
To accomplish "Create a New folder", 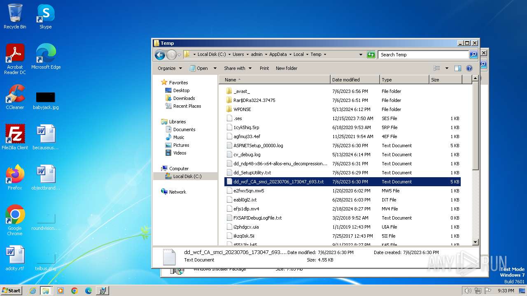I will (287, 68).
